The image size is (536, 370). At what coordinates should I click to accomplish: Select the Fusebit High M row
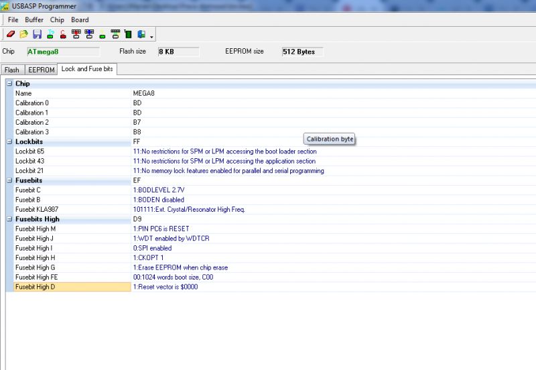(275, 229)
